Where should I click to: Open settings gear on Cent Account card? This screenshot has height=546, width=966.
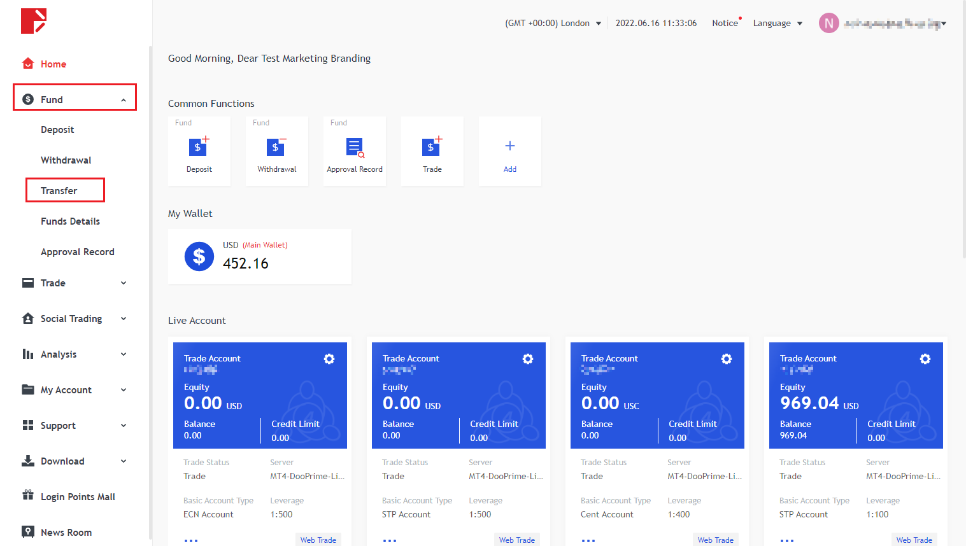pos(727,359)
